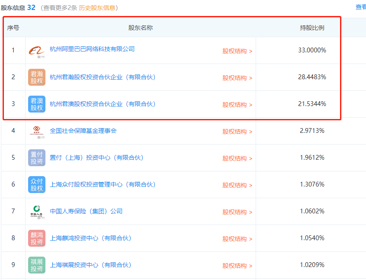Image resolution: width=366 pixels, height=280 pixels.
Task: Click the 君瀚股权 orange logo icon
Action: (x=37, y=77)
